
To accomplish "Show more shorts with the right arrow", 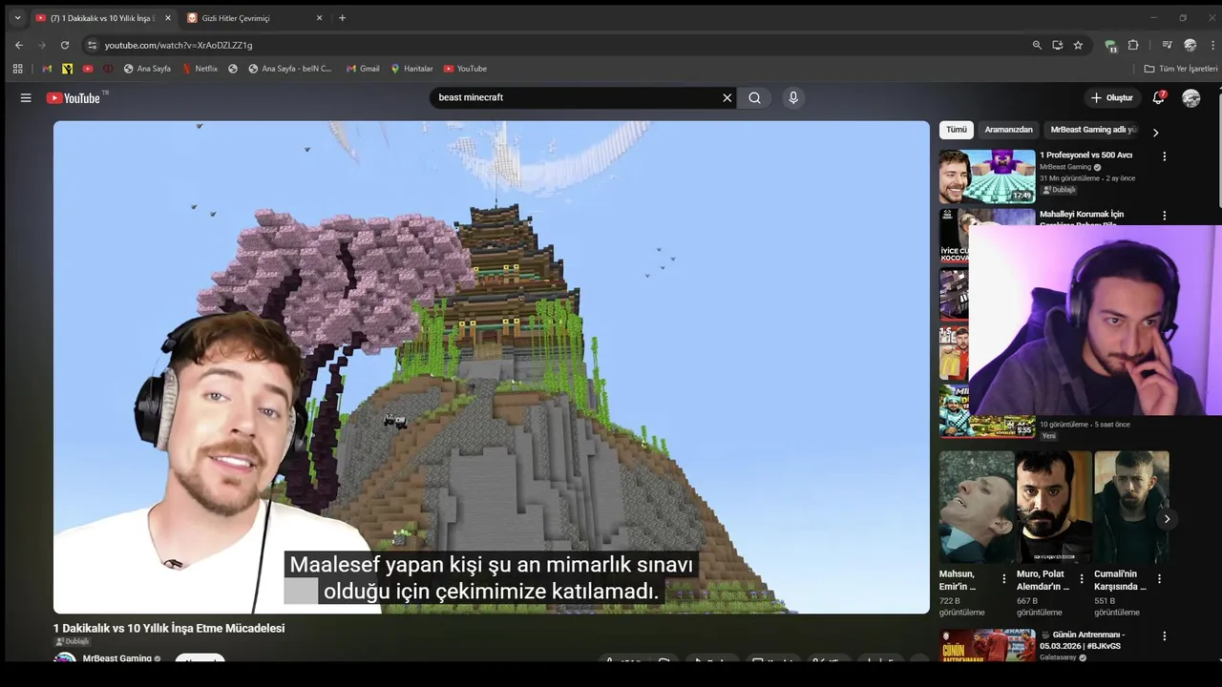I will (x=1167, y=519).
